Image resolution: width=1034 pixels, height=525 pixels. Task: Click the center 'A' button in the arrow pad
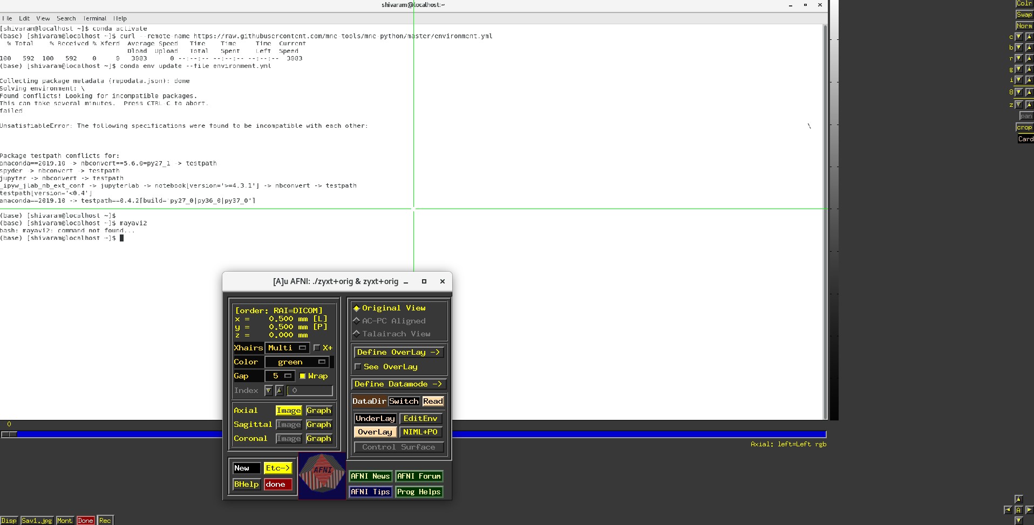coord(1019,510)
